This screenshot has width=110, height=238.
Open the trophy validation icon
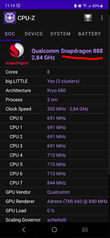(88, 18)
